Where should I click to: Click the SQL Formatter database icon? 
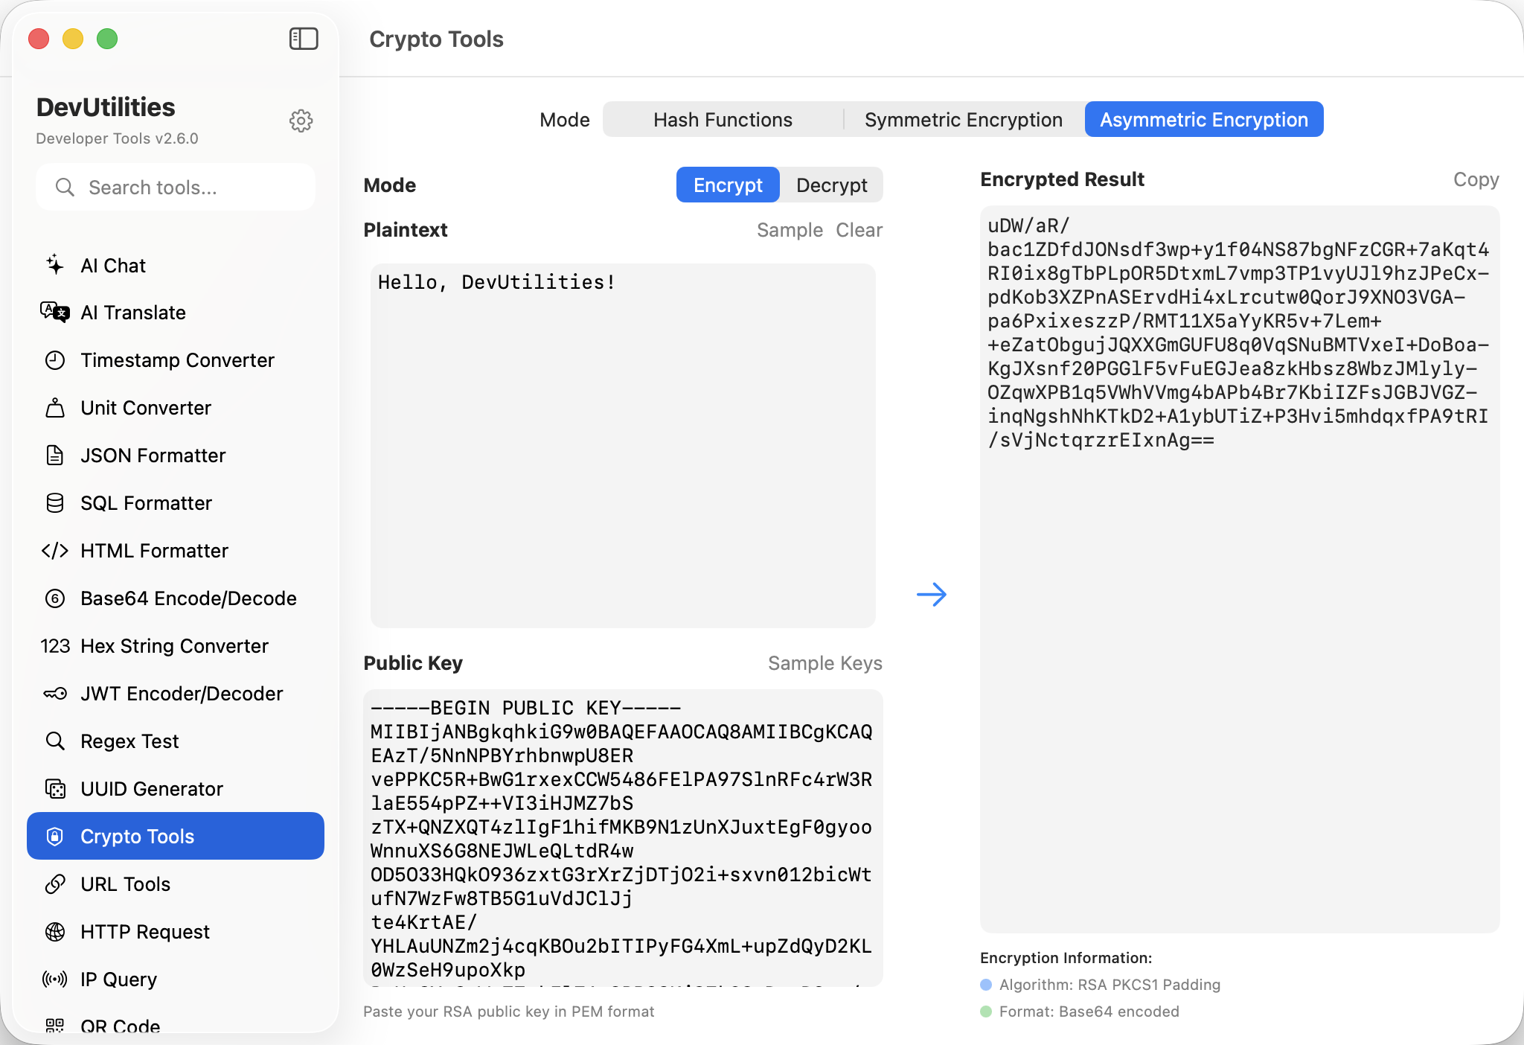tap(55, 503)
